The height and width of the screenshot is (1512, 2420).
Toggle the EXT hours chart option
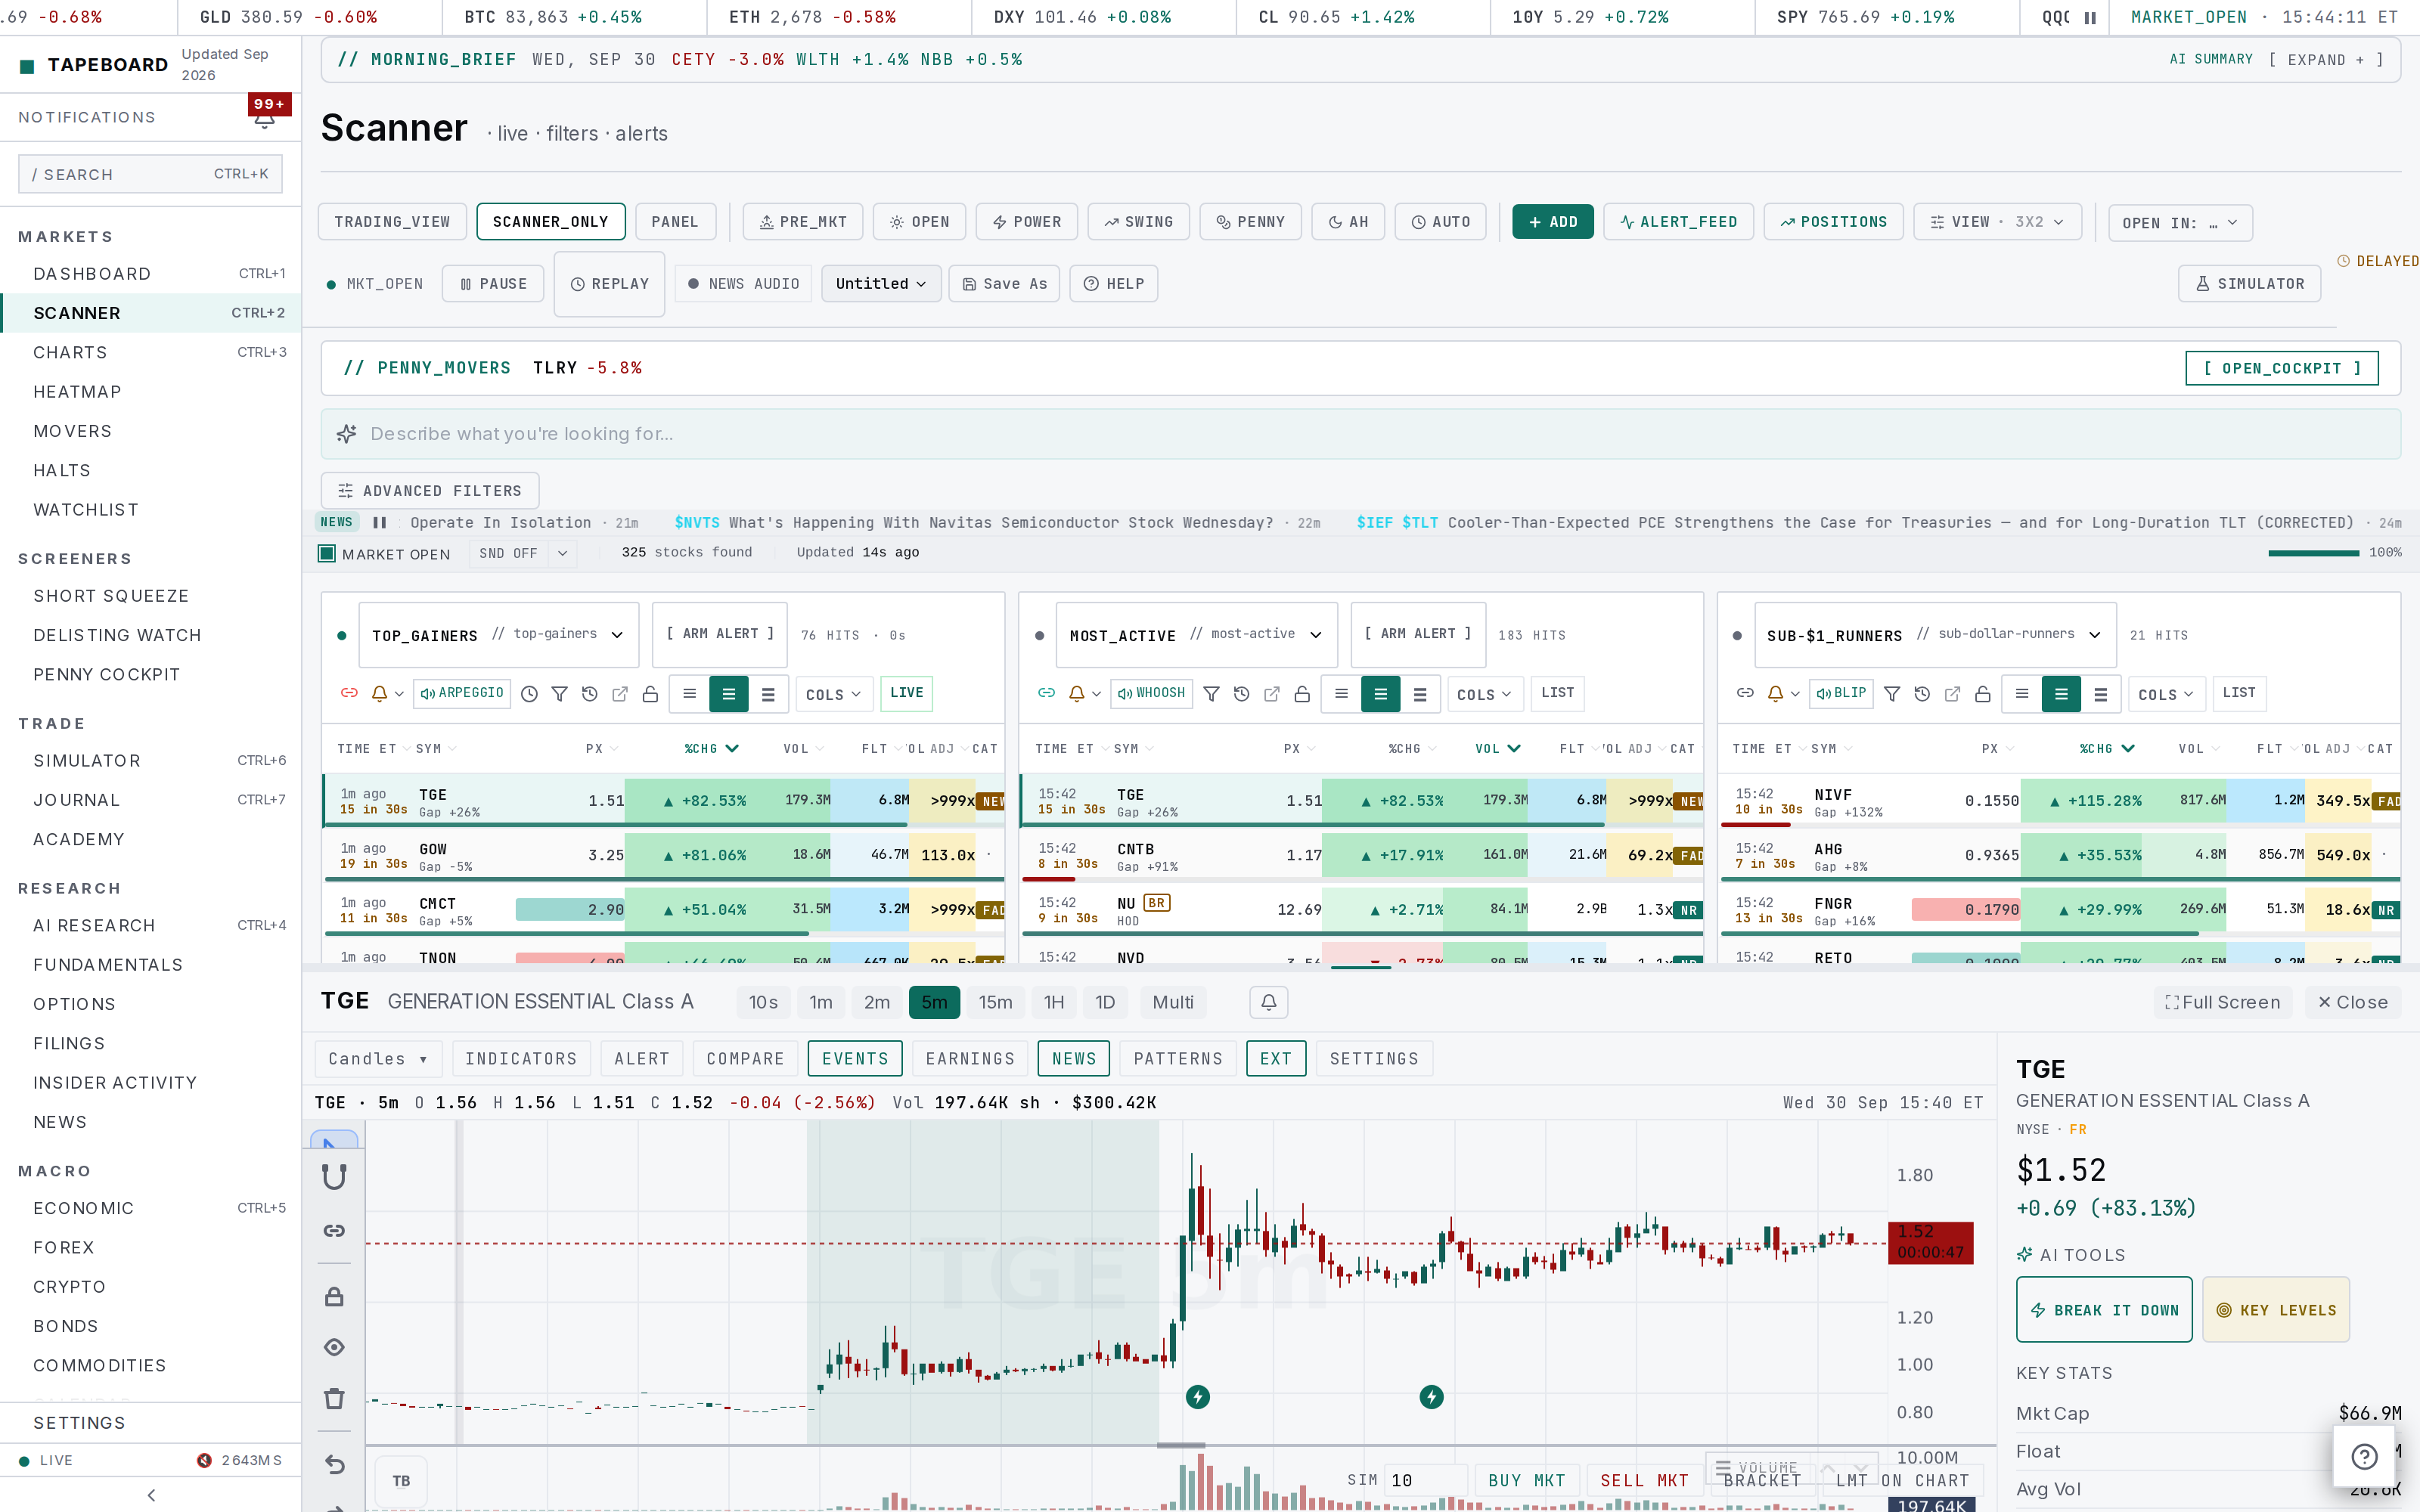[x=1276, y=1059]
